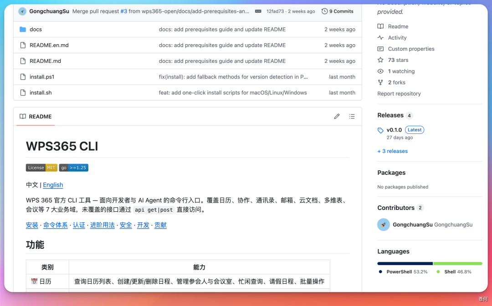Click GongchuangSu avatar in commit header
The width and height of the screenshot is (492, 306).
point(22,11)
